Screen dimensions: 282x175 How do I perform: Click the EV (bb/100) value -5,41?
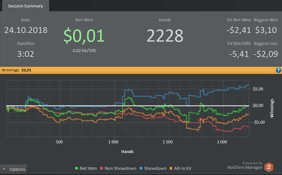click(x=239, y=54)
